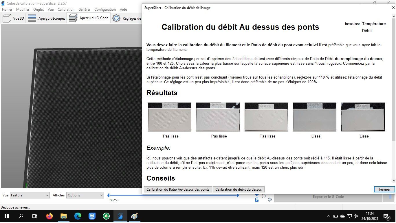Click "Pas lisse" label under the 100 sample
This screenshot has height=223, width=396.
[x=171, y=136]
